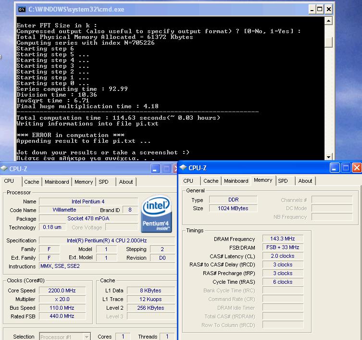Select CPU tab in left CPU-Z
Image resolution: width=362 pixels, height=340 pixels.
click(x=9, y=181)
